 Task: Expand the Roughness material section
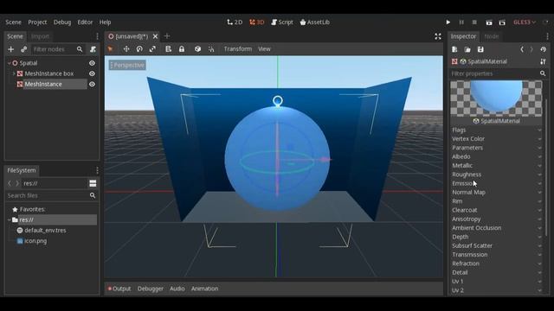click(x=496, y=175)
